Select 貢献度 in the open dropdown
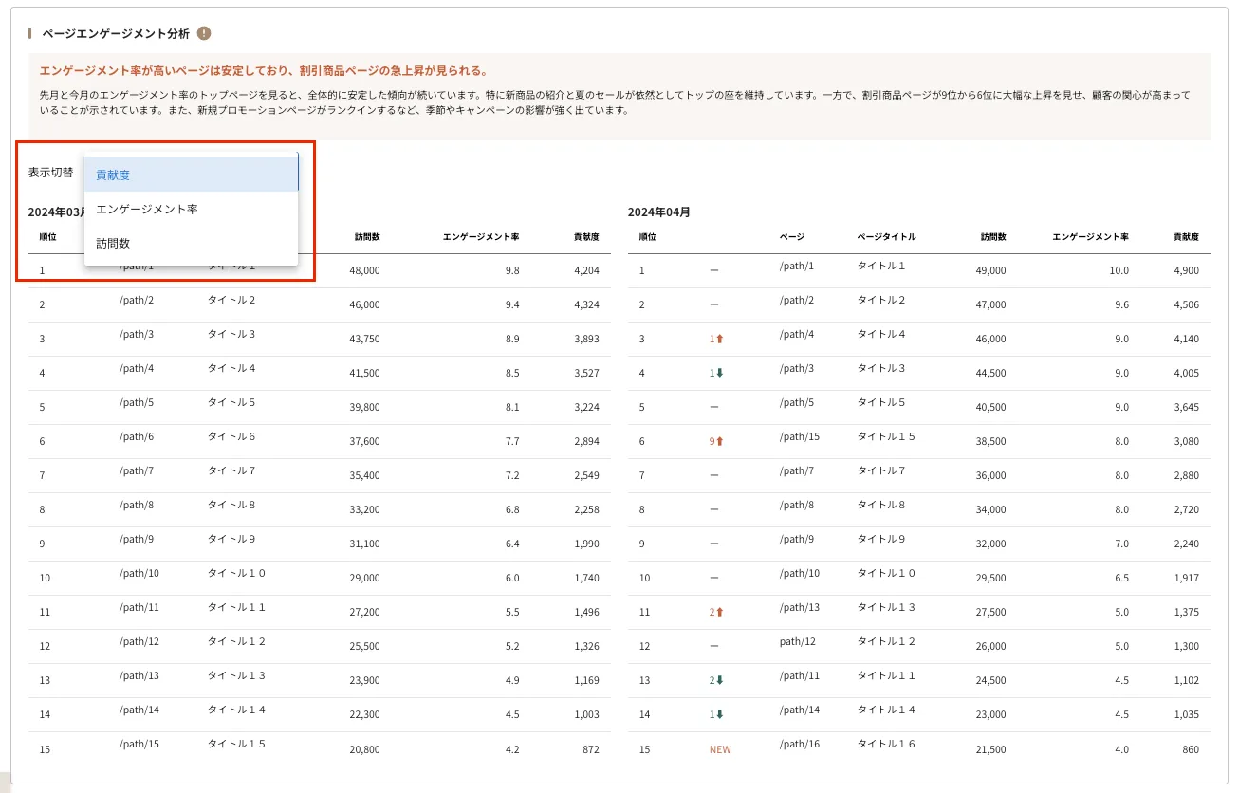 coord(192,175)
